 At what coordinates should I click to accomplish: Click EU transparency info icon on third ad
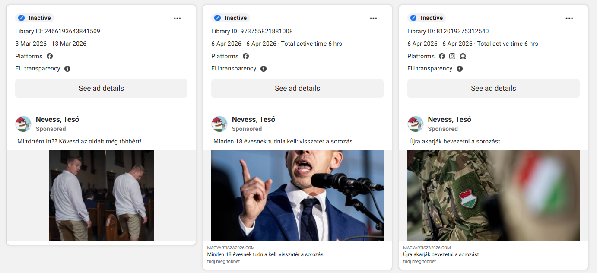click(460, 69)
